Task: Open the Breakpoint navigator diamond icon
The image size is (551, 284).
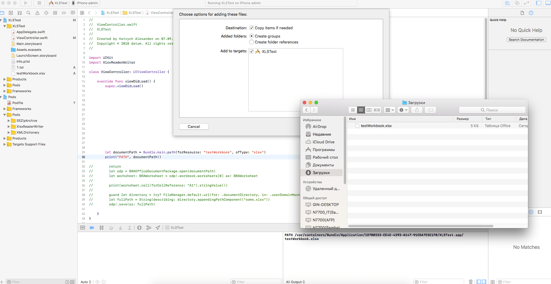Action: click(46, 13)
